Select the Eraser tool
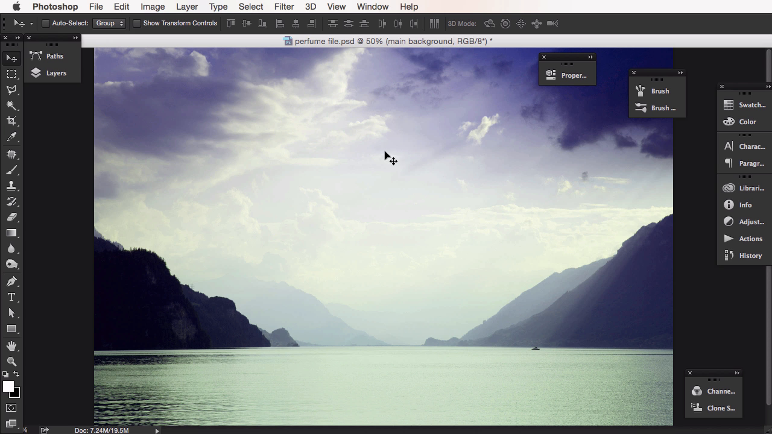 11,217
